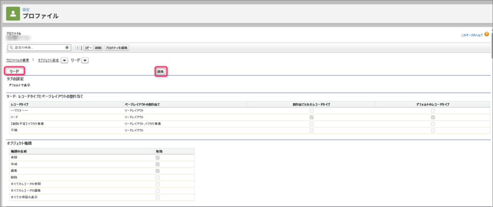
Task: Open the このページのヘルプ link
Action: (471, 35)
